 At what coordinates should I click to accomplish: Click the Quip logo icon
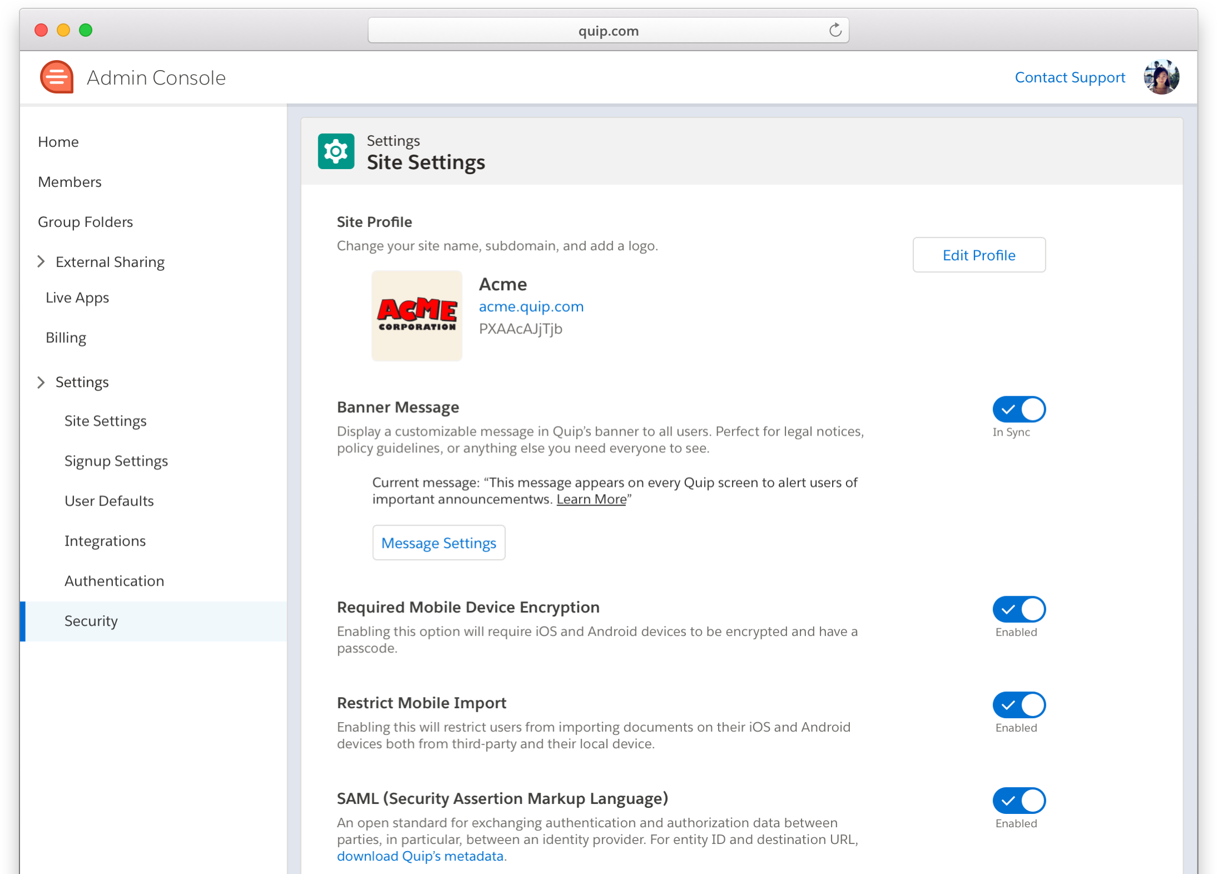pyautogui.click(x=57, y=77)
